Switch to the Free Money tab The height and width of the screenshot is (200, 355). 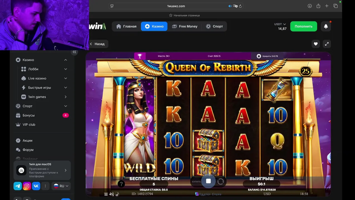click(184, 26)
